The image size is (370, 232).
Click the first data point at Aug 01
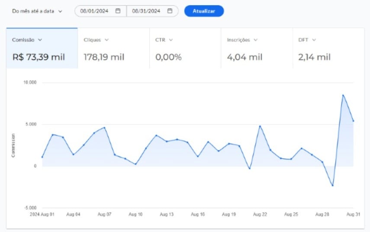point(42,157)
